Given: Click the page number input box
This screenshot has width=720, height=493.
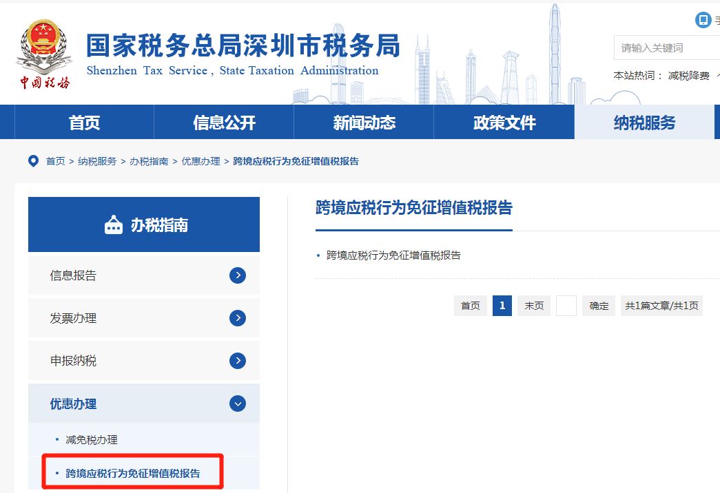Looking at the screenshot, I should pyautogui.click(x=566, y=306).
